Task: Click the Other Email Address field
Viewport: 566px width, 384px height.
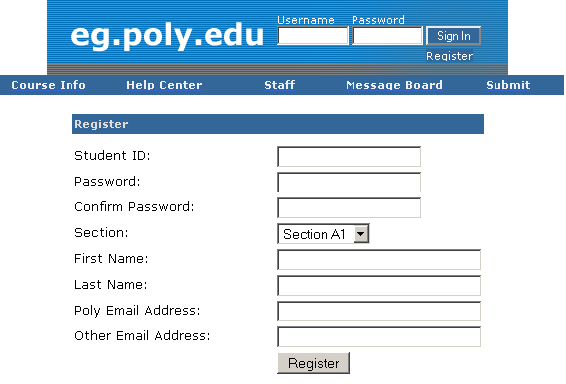Action: 378,337
